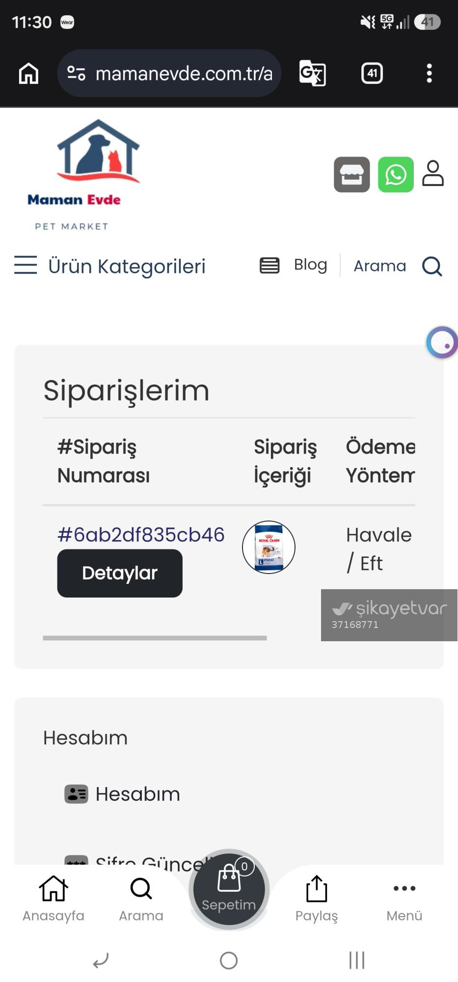Open browser tab switcher showing 41

372,73
